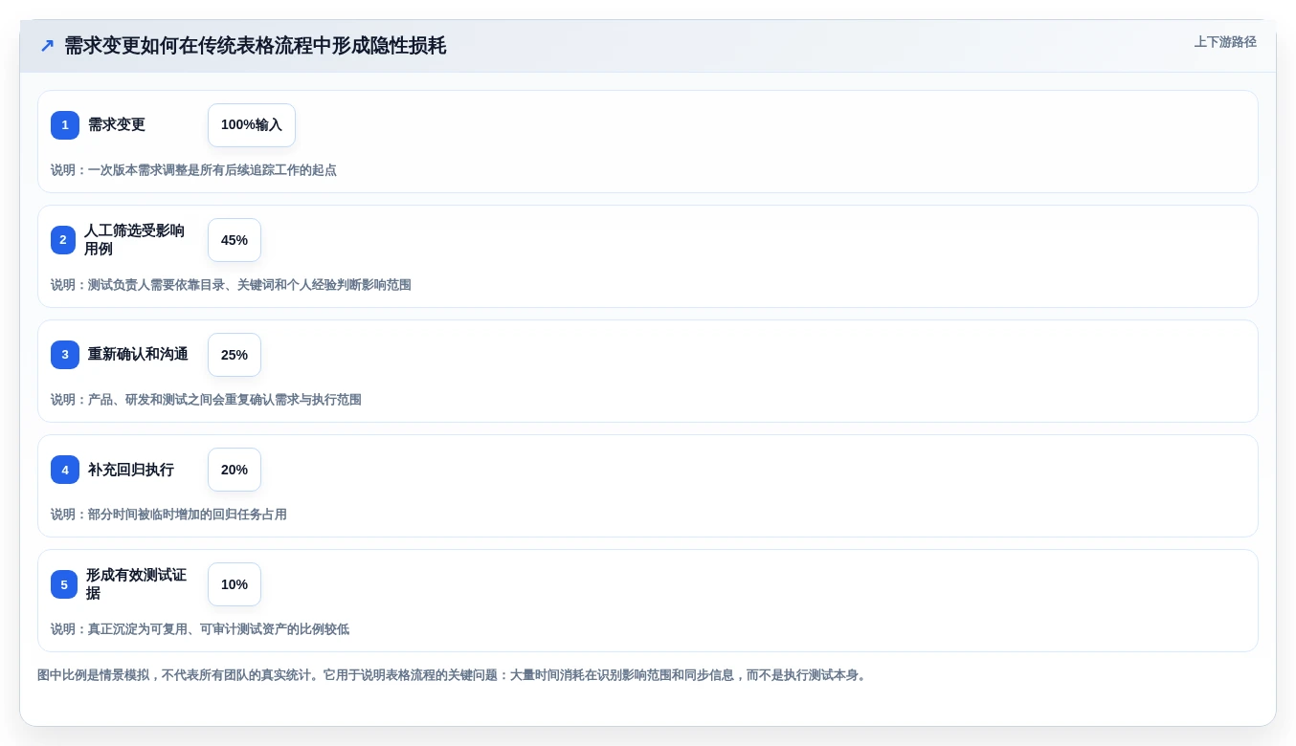Screen dimensions: 1296x746
Task: Click the 100%输入 value pill
Action: (252, 125)
